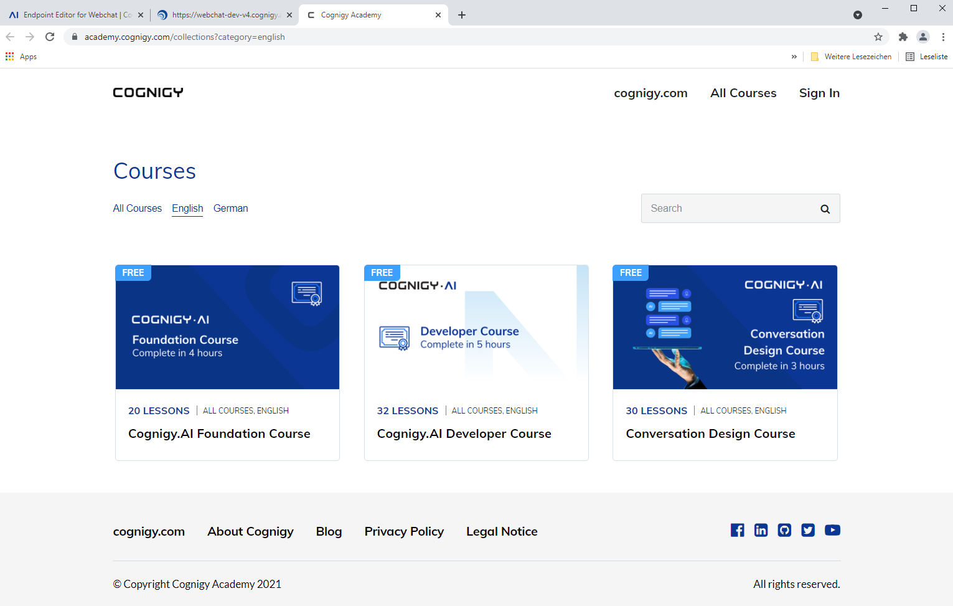This screenshot has height=606, width=953.
Task: Click the FREE badge on Developer Course
Action: [382, 273]
